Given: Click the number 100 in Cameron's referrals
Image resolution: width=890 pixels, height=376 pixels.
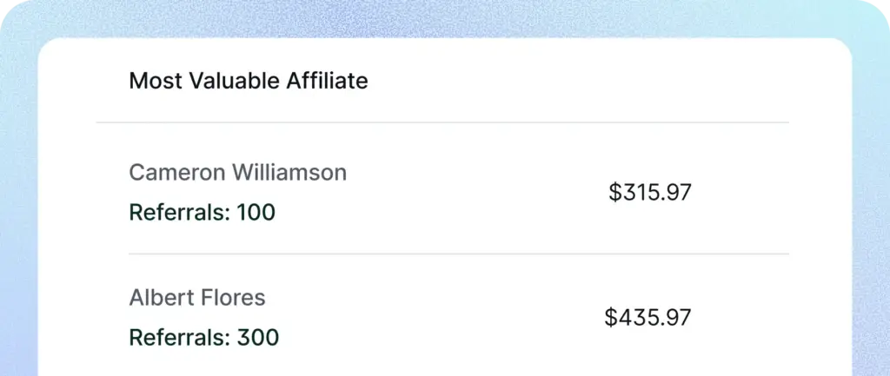Looking at the screenshot, I should pyautogui.click(x=256, y=212).
